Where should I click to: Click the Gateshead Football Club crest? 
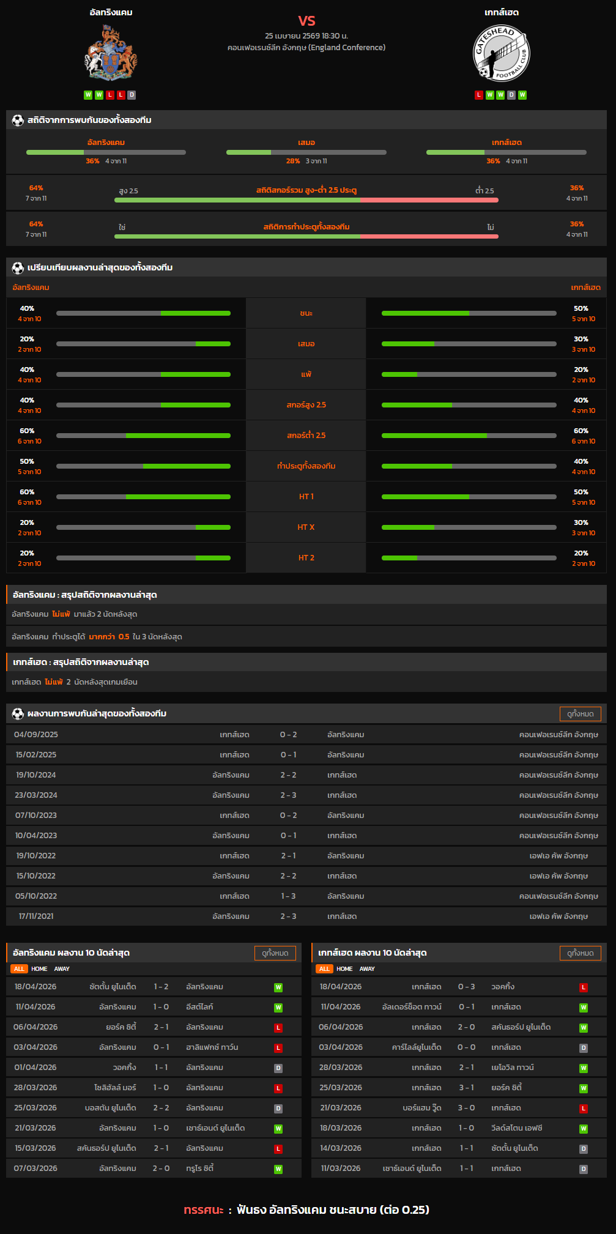[x=501, y=53]
